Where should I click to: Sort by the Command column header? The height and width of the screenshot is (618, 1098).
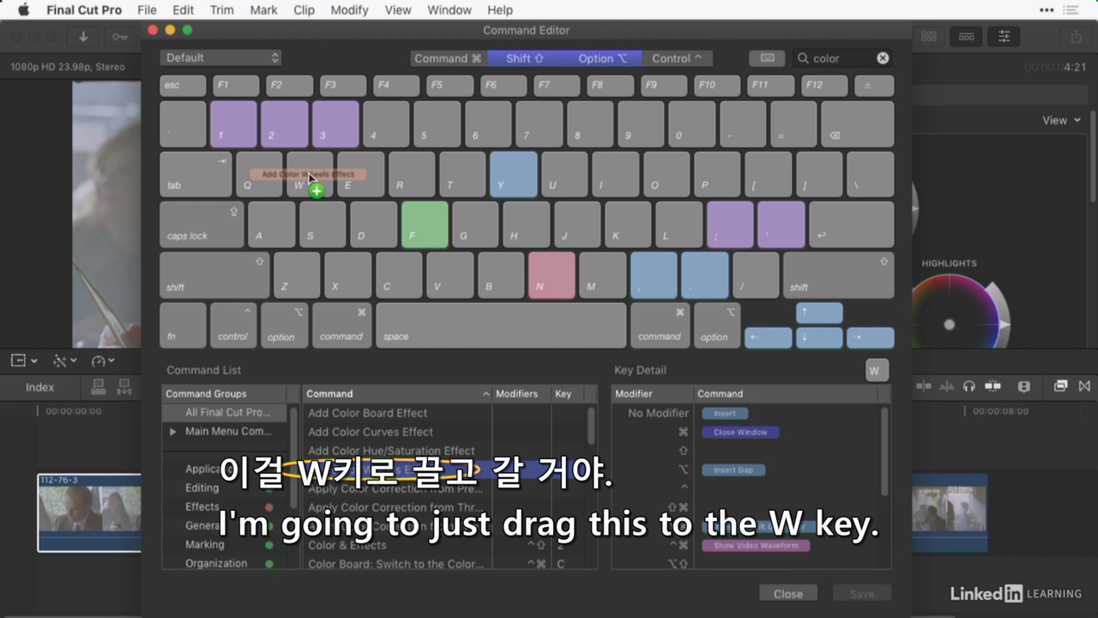point(397,393)
